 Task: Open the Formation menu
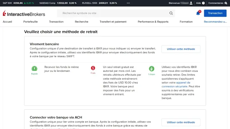point(186,22)
